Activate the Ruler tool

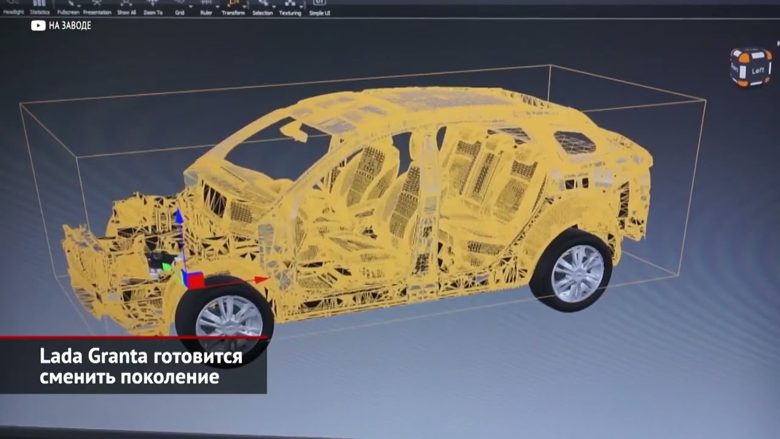tap(206, 7)
